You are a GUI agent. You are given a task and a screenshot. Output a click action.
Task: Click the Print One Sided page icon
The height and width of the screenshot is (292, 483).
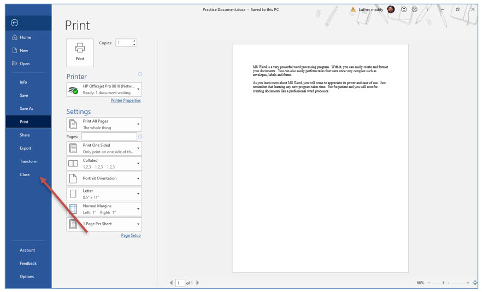[x=73, y=148]
